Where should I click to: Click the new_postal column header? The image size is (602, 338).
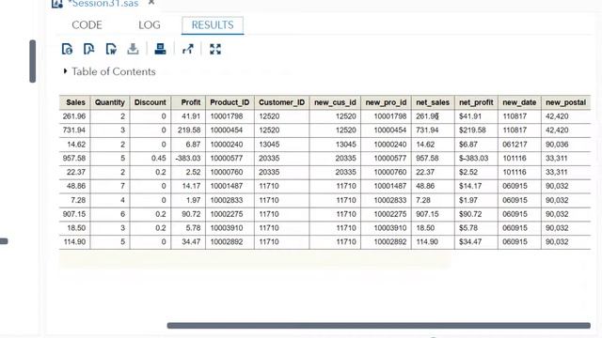pos(565,102)
